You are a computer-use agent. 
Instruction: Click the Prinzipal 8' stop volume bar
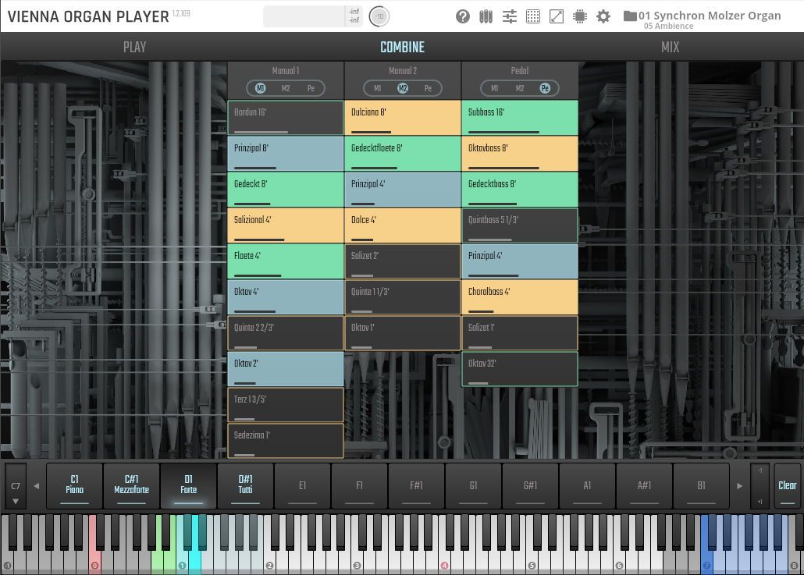pyautogui.click(x=255, y=168)
